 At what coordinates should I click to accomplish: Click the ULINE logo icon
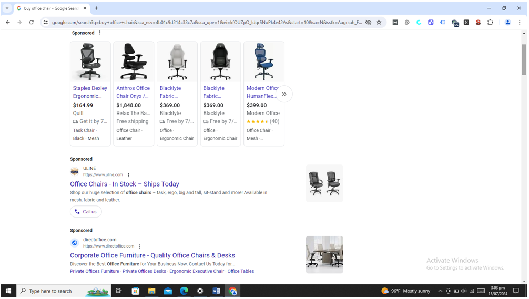(75, 172)
